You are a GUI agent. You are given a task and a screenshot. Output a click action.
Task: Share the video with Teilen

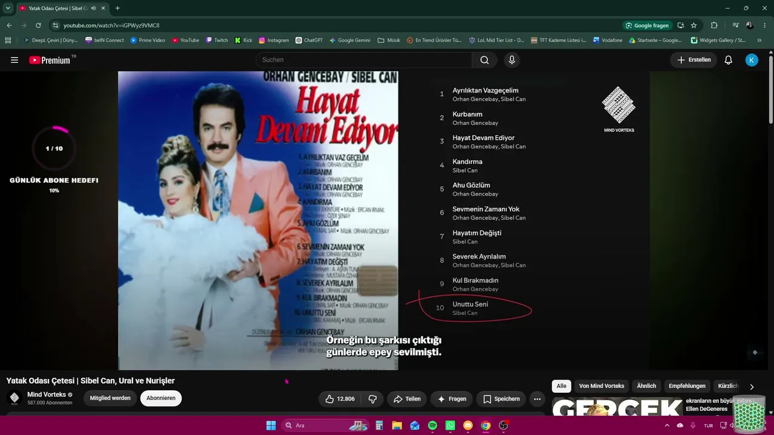(407, 399)
